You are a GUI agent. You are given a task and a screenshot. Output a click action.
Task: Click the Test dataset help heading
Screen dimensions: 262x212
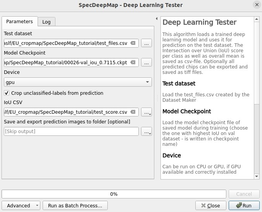[x=179, y=84]
